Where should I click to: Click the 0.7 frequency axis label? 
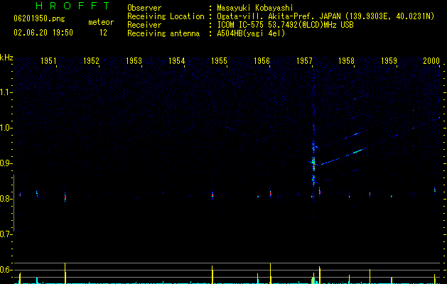[6, 234]
